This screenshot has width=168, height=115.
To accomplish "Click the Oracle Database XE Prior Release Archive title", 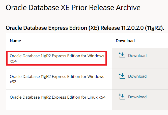I will coord(73,8).
